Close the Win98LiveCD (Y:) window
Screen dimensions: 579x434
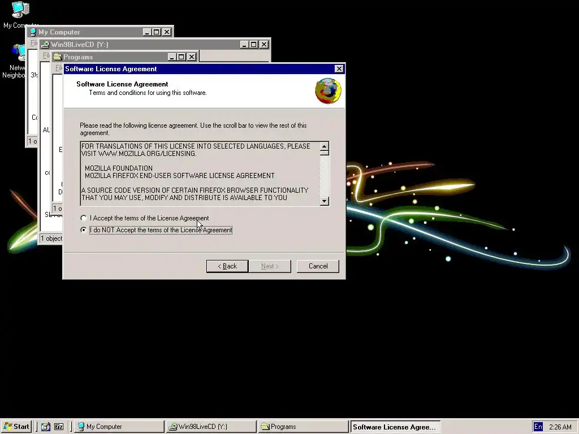[x=264, y=45]
